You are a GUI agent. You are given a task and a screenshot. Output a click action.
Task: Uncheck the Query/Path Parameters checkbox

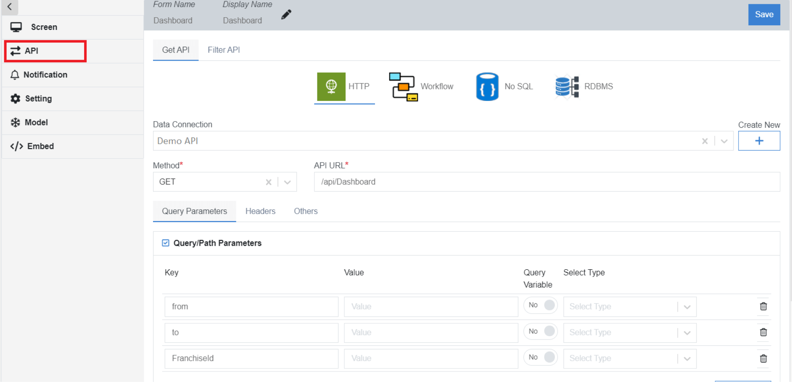coord(166,243)
